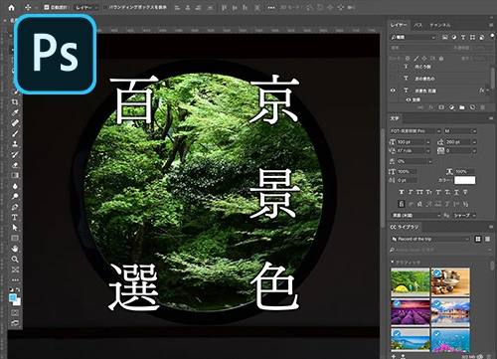
Task: Open the auto-select Layer dropdown
Action: coord(86,7)
